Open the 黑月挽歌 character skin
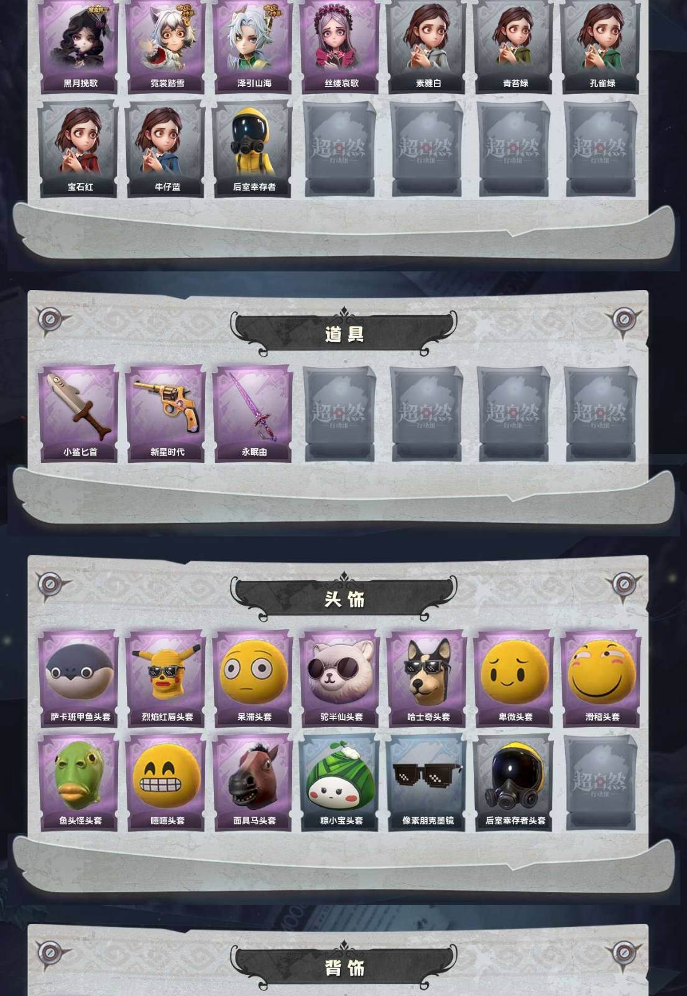The width and height of the screenshot is (687, 996). click(x=79, y=47)
